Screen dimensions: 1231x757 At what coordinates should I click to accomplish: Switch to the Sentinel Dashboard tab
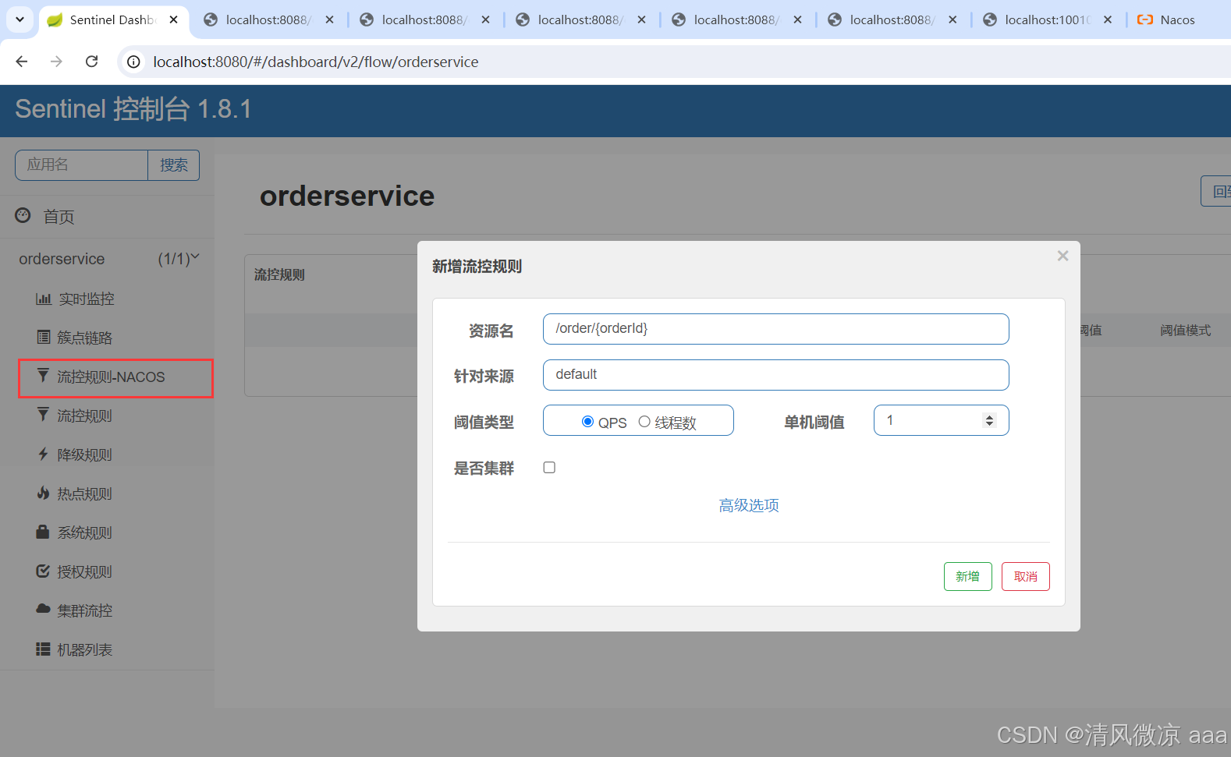(112, 19)
